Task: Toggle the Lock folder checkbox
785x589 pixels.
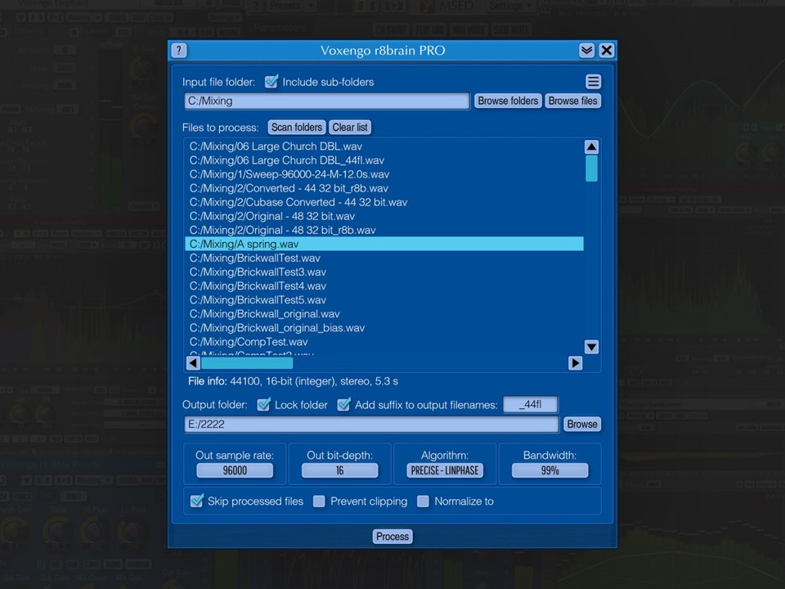Action: click(x=263, y=404)
